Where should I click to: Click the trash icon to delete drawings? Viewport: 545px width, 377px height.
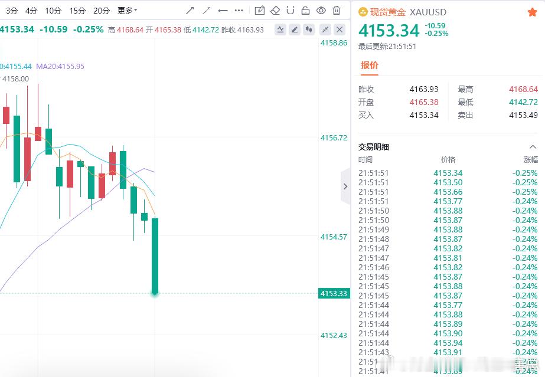pyautogui.click(x=335, y=10)
